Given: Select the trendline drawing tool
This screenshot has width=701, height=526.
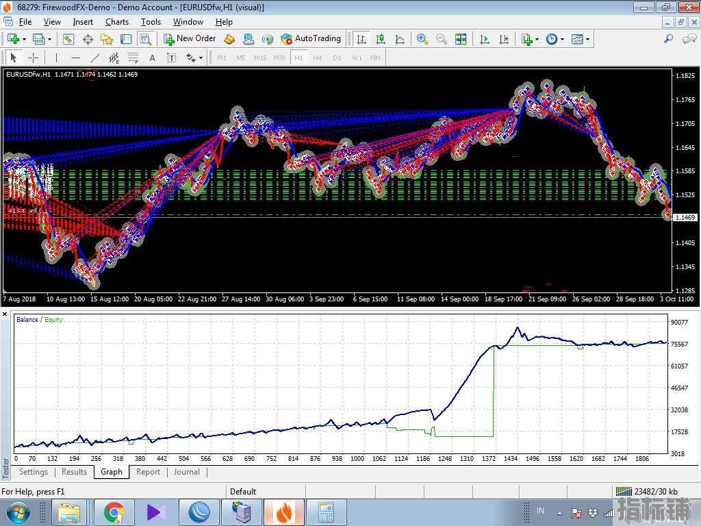Looking at the screenshot, I should tap(95, 58).
